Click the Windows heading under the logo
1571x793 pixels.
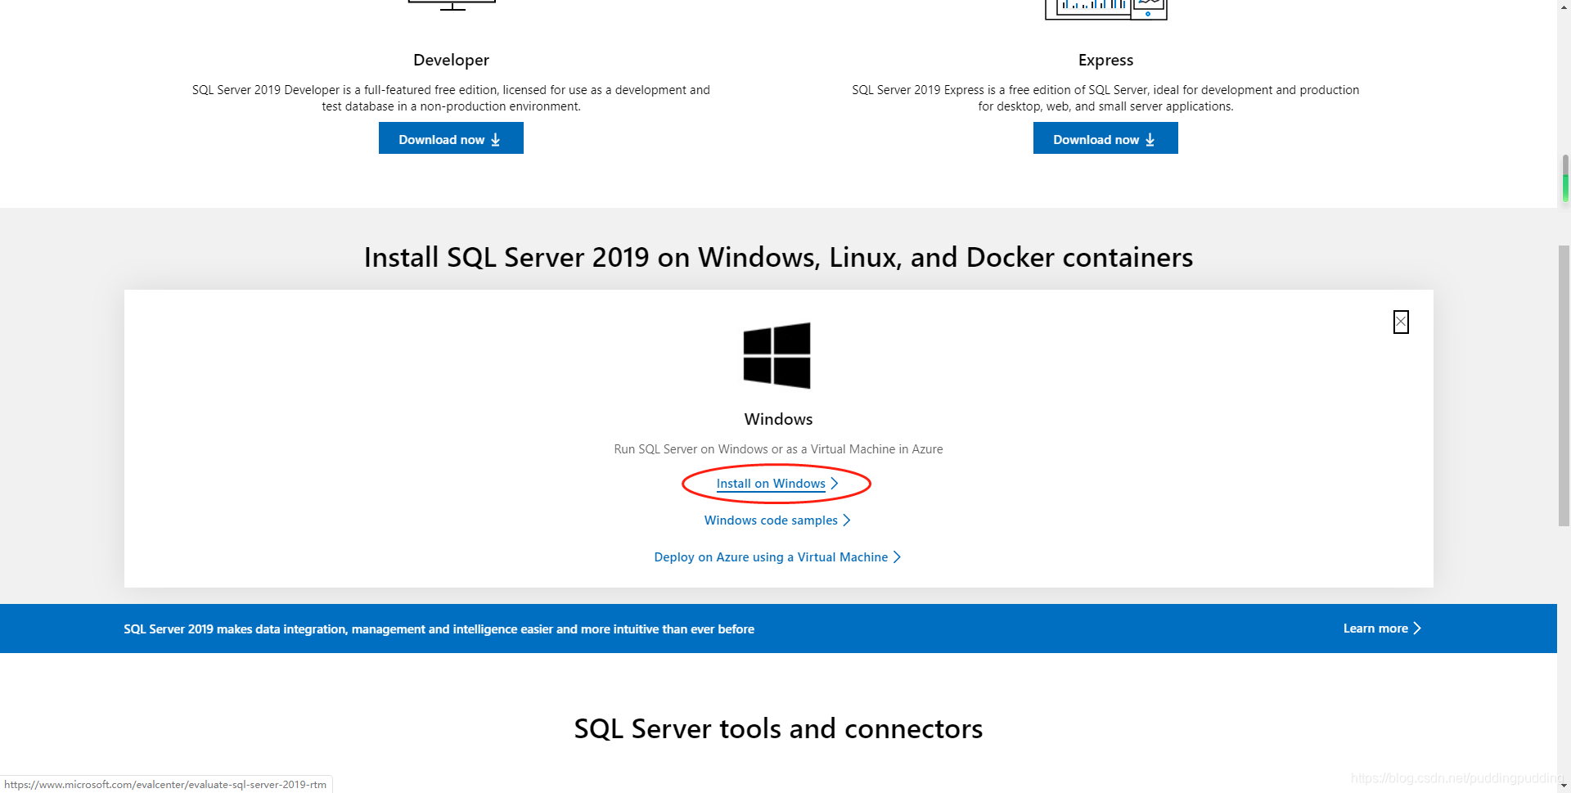(778, 419)
